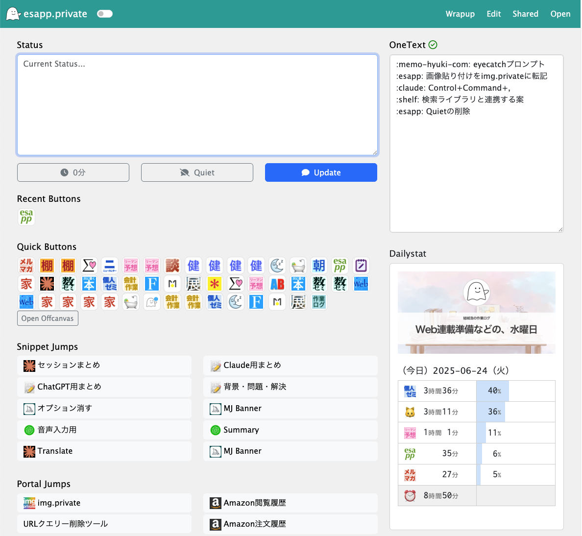
Task: Click the purple notepad quick button
Action: point(361,266)
